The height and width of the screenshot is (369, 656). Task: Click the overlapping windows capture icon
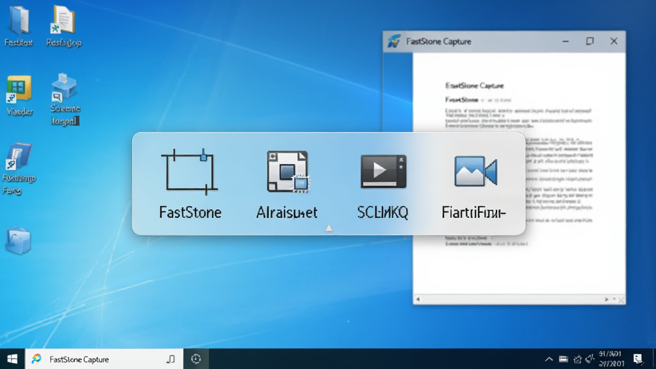click(288, 172)
